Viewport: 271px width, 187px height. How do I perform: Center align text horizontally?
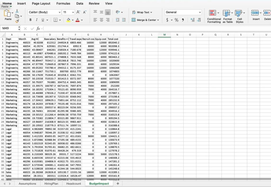point(101,20)
